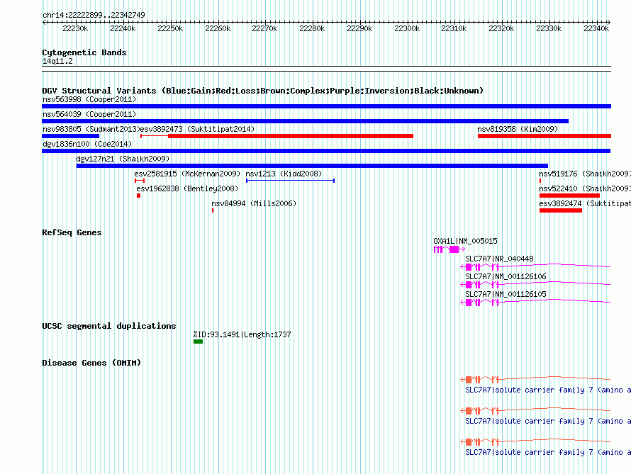Click the SLC7A7 NM_001126106 transcript glyph

point(535,284)
